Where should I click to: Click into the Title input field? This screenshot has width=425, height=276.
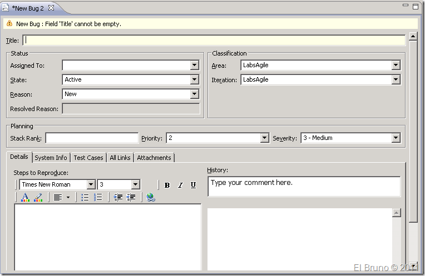coord(214,41)
